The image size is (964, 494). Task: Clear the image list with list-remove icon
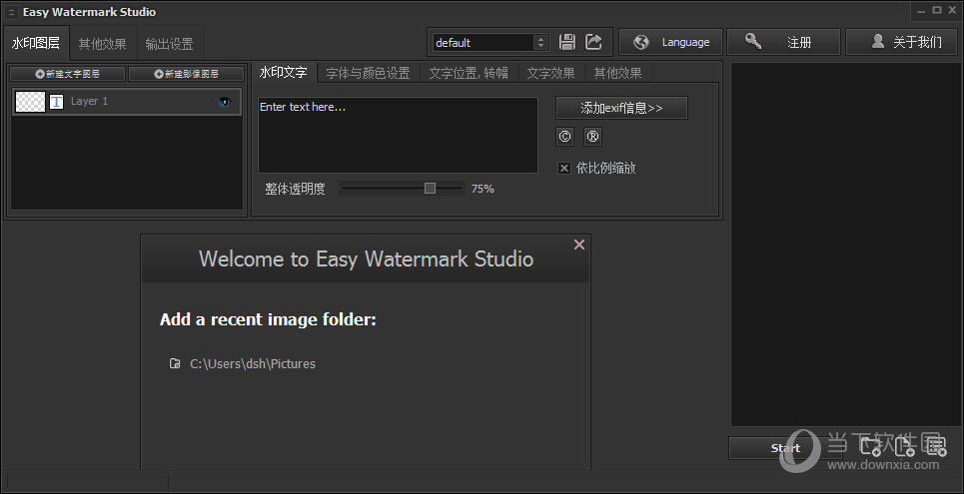click(937, 447)
